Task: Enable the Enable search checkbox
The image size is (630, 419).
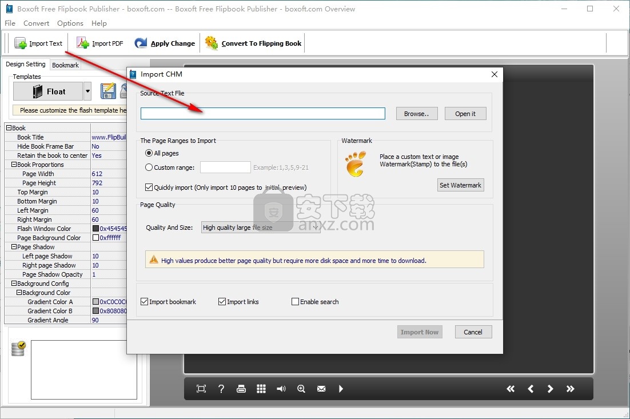Action: 296,302
